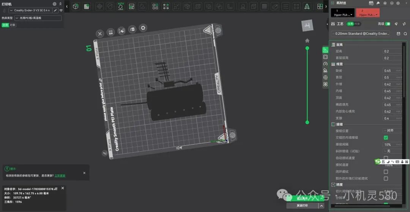Close the update notification
This screenshot has height=212, width=410.
(84, 173)
